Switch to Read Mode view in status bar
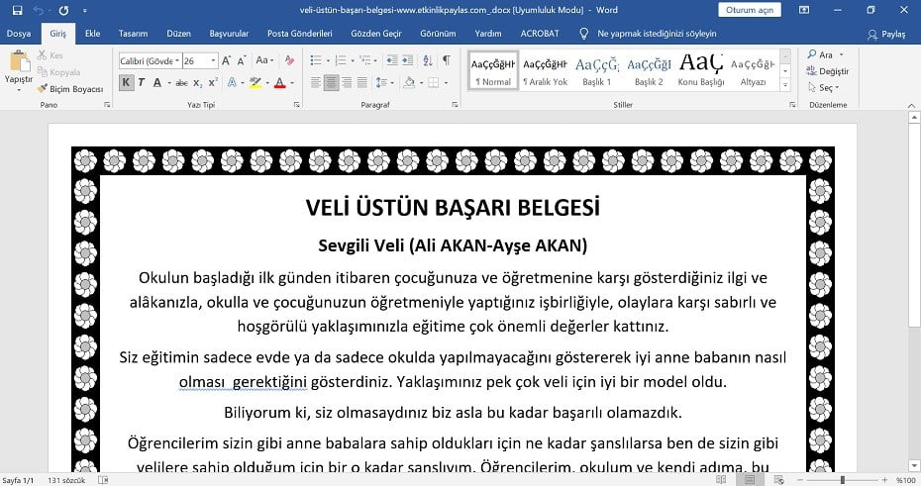The height and width of the screenshot is (486, 921). pos(721,480)
